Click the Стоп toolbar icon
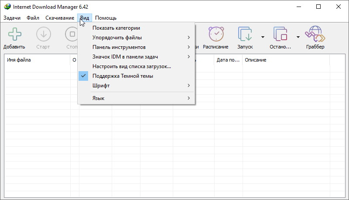This screenshot has height=200, width=349. point(72,34)
